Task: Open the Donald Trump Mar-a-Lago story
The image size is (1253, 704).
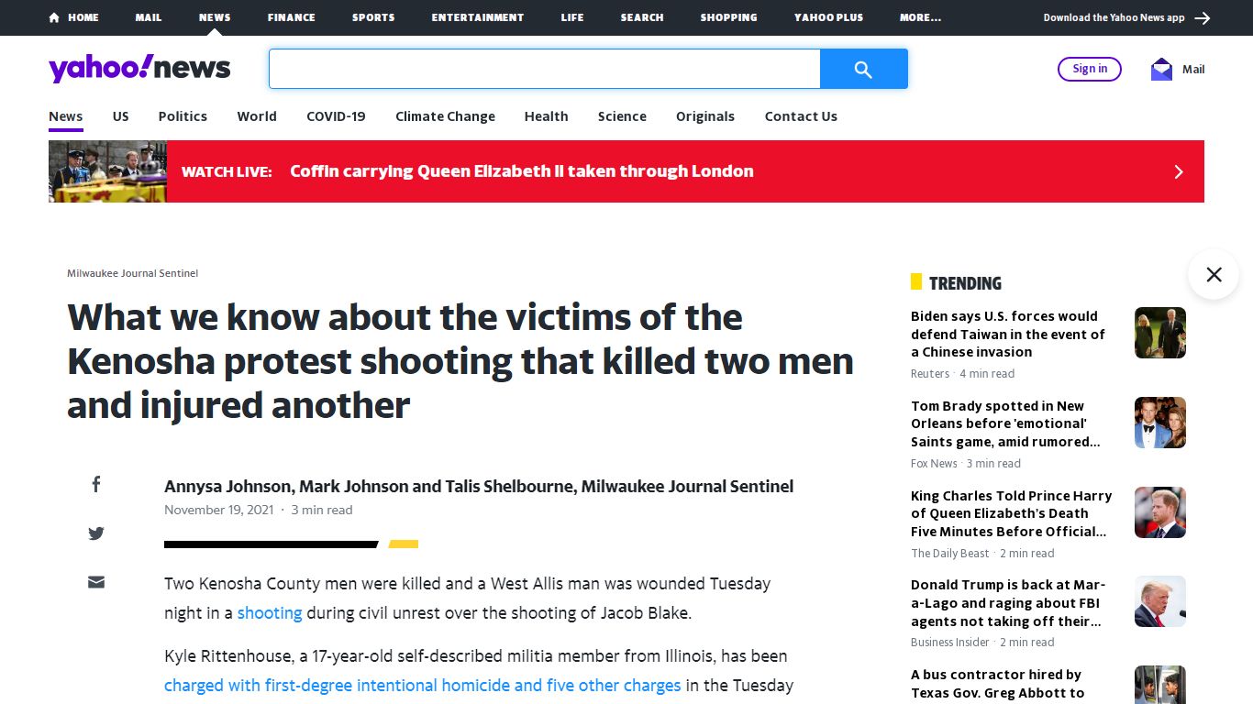Action: [x=1008, y=603]
